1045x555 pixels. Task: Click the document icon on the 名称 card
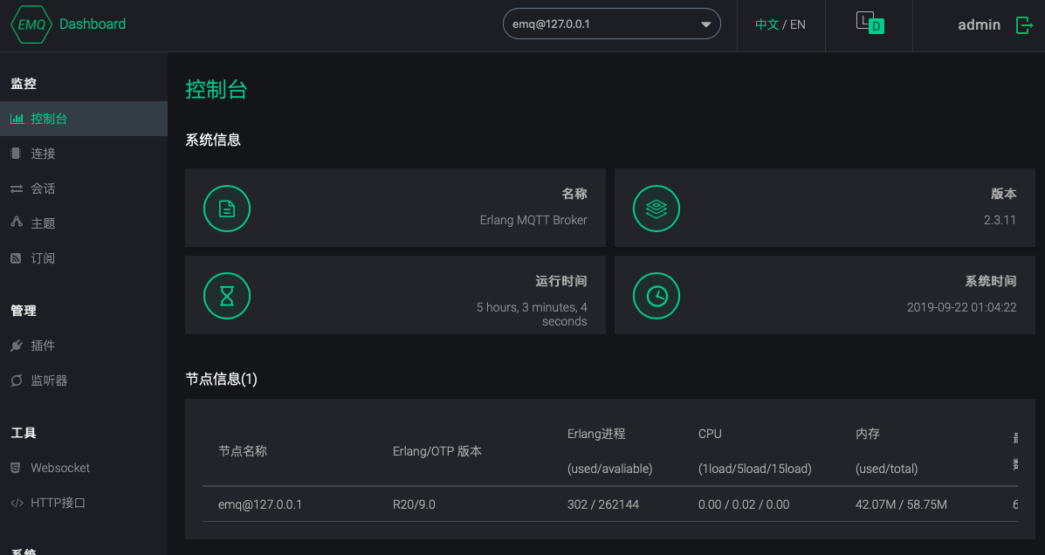227,209
